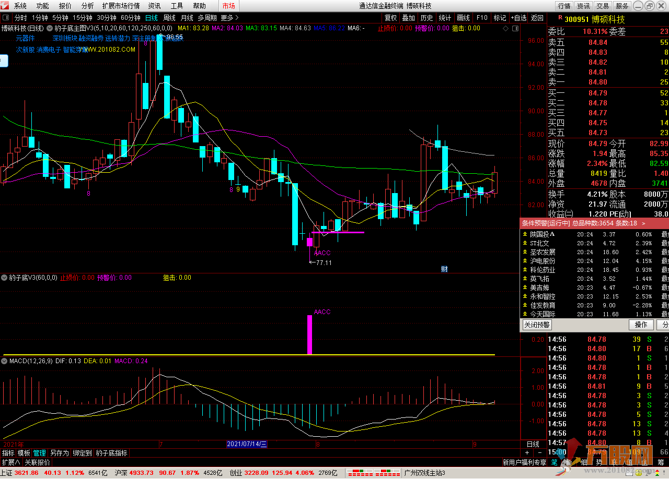The height and width of the screenshot is (479, 669).
Task: Click the date marker 2021/07/14/三 on timeline
Action: (x=247, y=444)
